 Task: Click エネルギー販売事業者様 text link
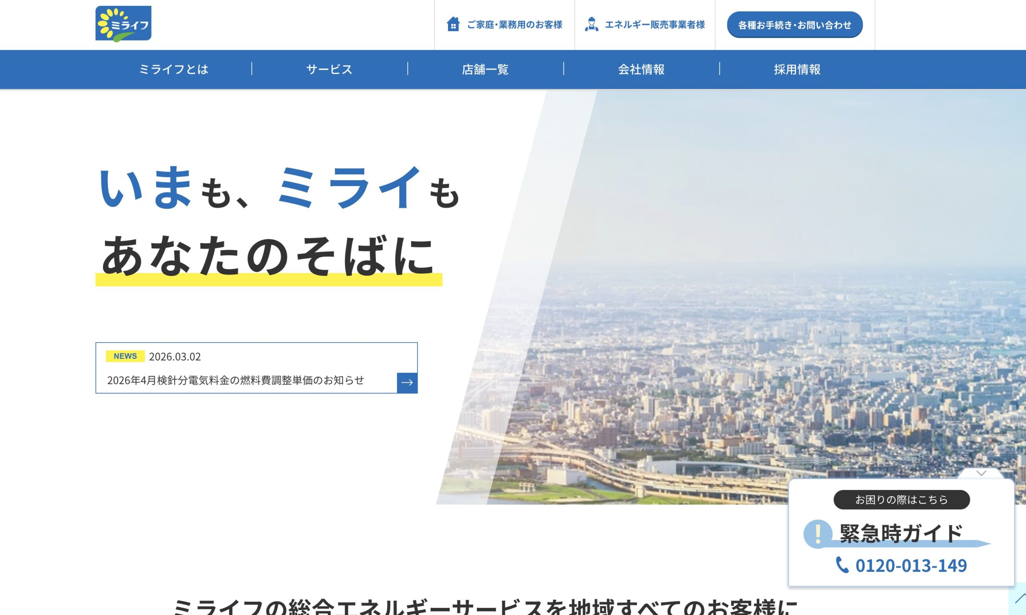(x=654, y=25)
